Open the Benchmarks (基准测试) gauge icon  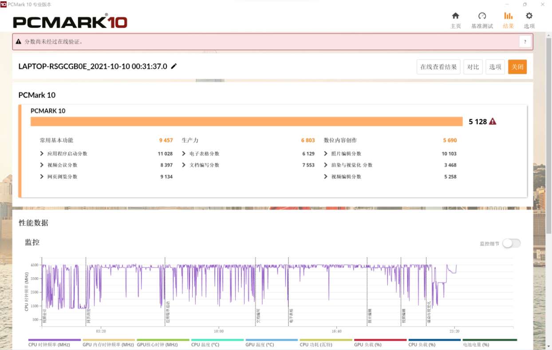click(x=482, y=16)
